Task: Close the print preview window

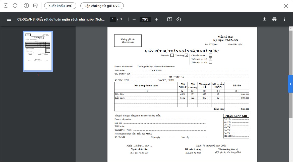Action: coord(286,6)
